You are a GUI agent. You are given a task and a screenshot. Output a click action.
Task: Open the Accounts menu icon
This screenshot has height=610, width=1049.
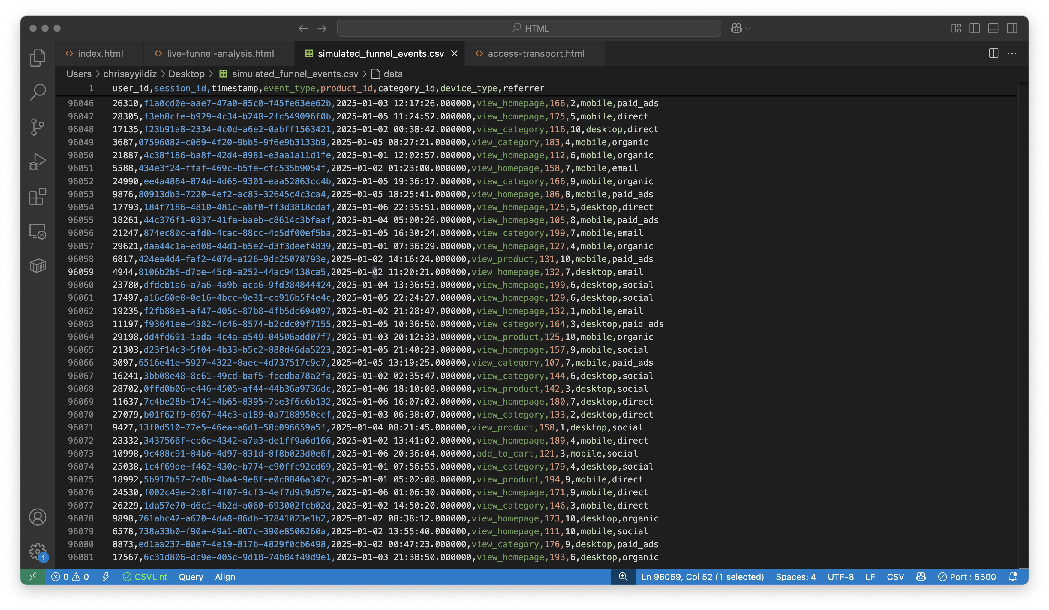point(38,517)
